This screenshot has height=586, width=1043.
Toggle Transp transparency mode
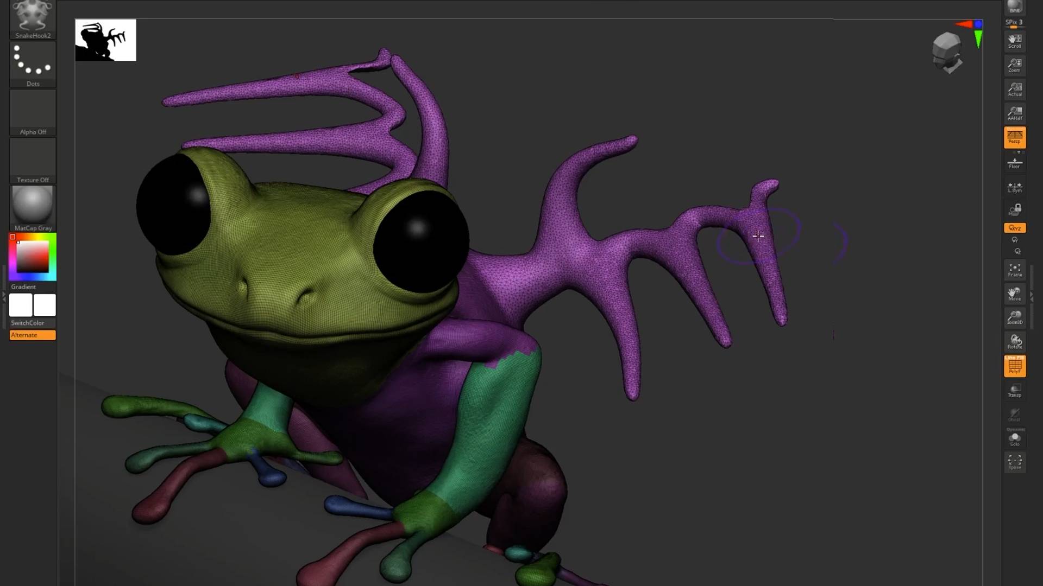coord(1014,390)
